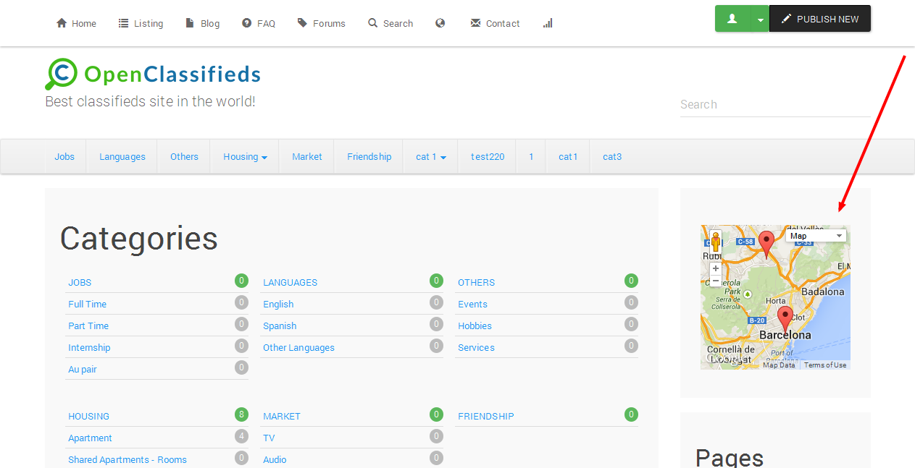
Task: Open the Au pair subcategory
Action: 83,370
